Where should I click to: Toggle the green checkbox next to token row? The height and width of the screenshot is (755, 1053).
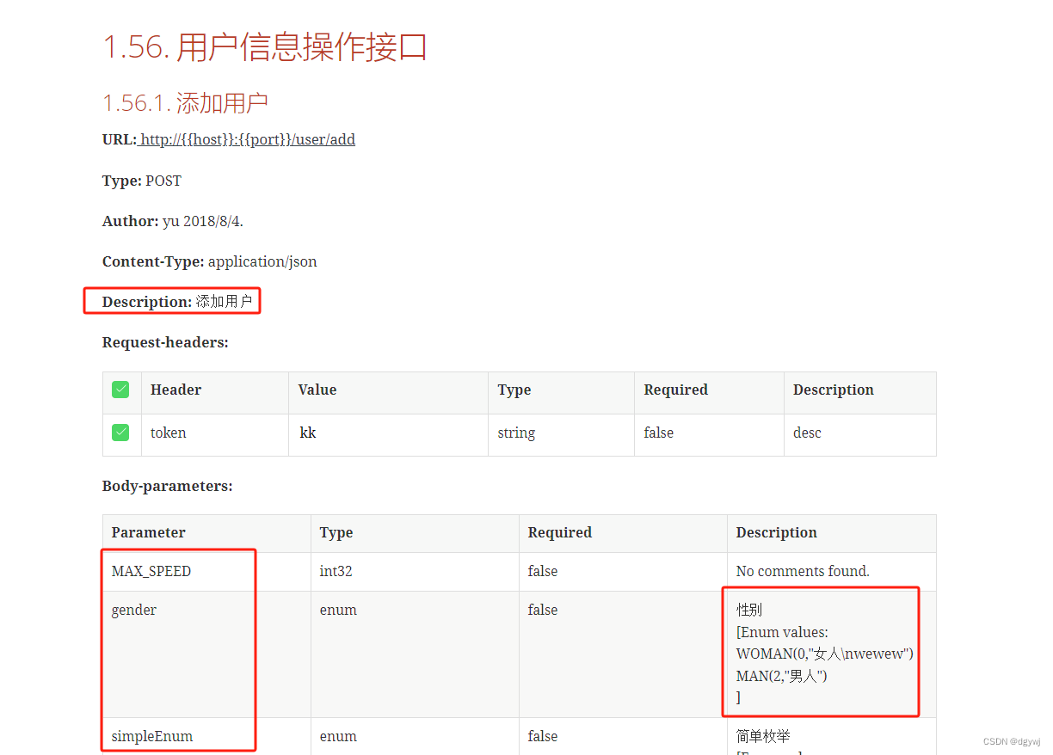coord(120,433)
